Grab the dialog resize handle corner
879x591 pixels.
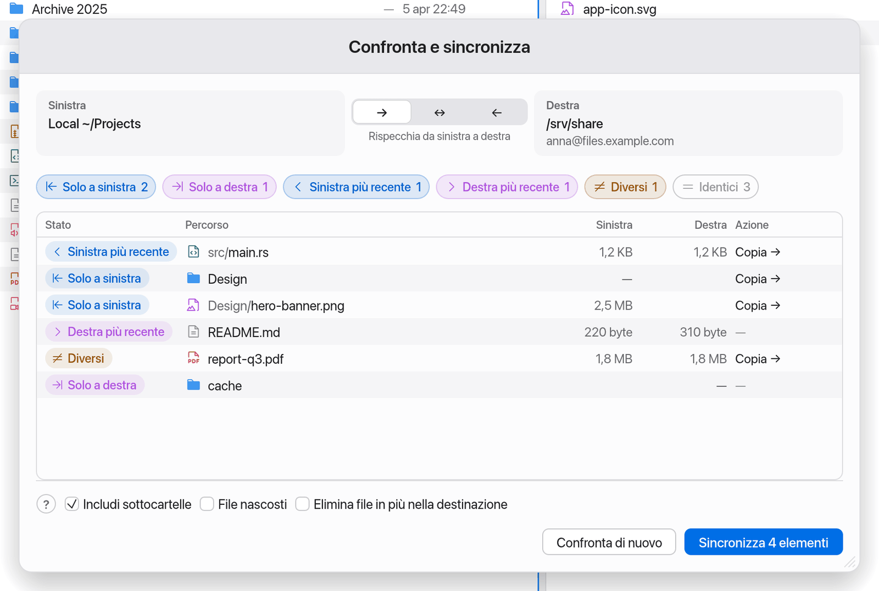(x=850, y=562)
